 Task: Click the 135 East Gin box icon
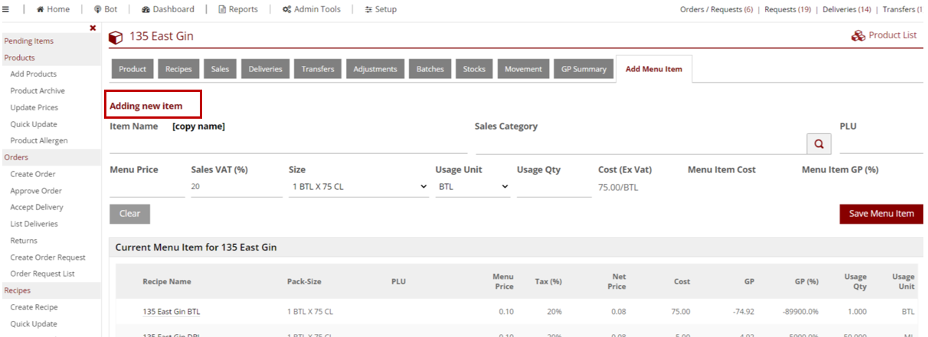(116, 37)
